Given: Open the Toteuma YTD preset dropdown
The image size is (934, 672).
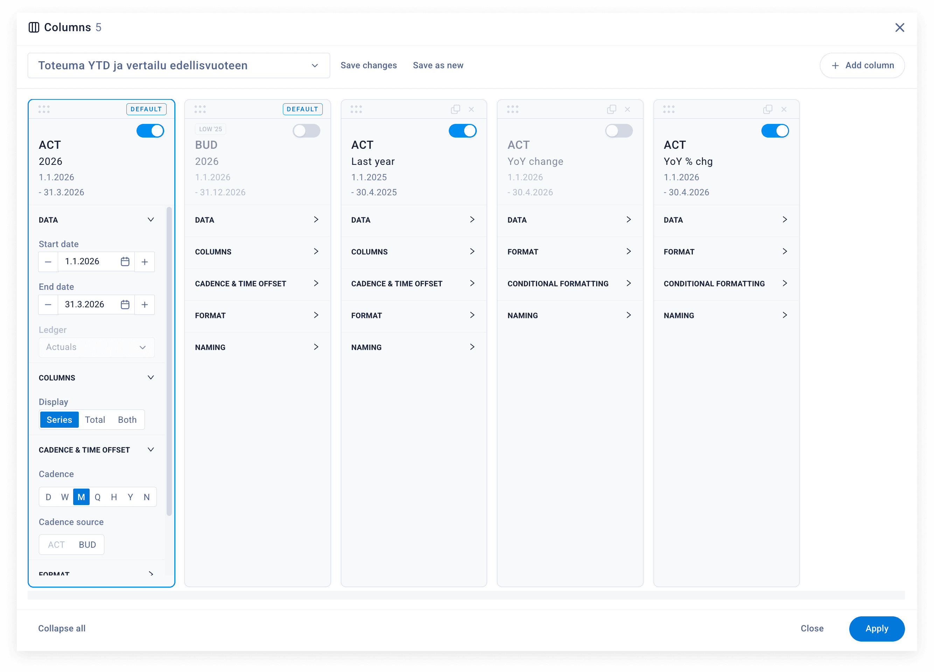Looking at the screenshot, I should (179, 65).
